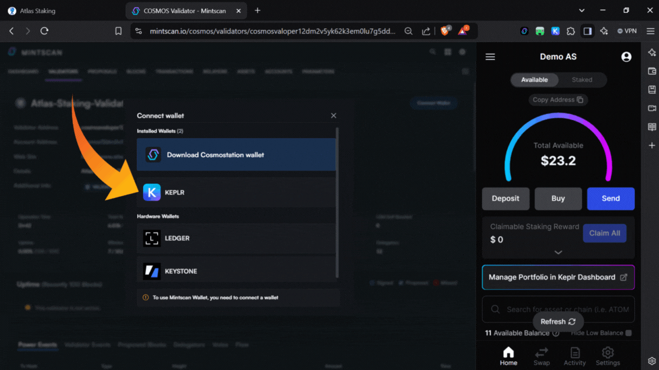
Task: Open Keplr account profile icon
Action: (x=626, y=57)
